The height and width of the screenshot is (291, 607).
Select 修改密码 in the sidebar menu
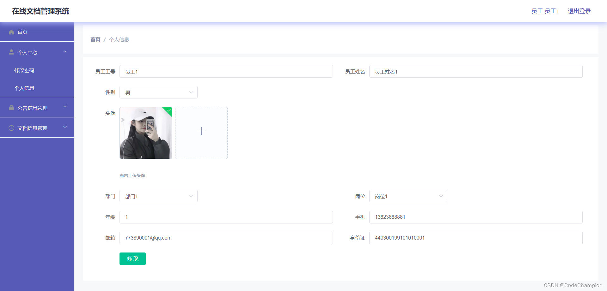pyautogui.click(x=24, y=70)
